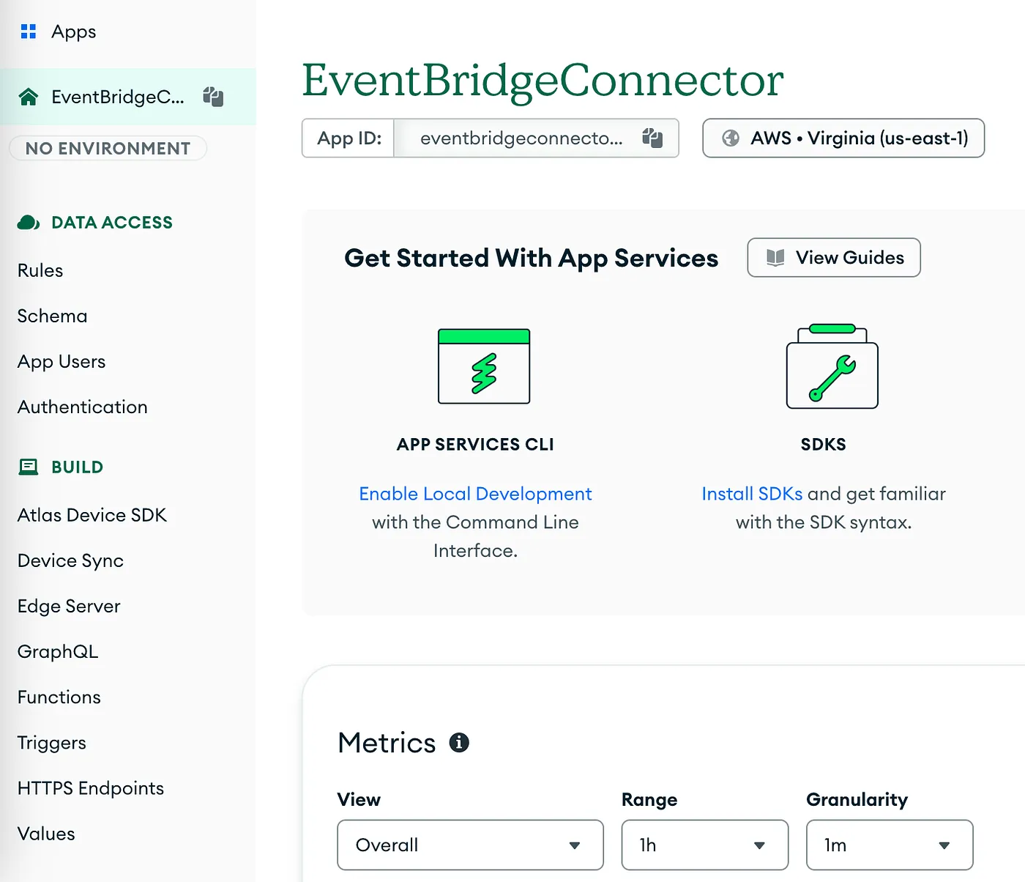Click the App Services CLI terminal illustration

[x=484, y=366]
